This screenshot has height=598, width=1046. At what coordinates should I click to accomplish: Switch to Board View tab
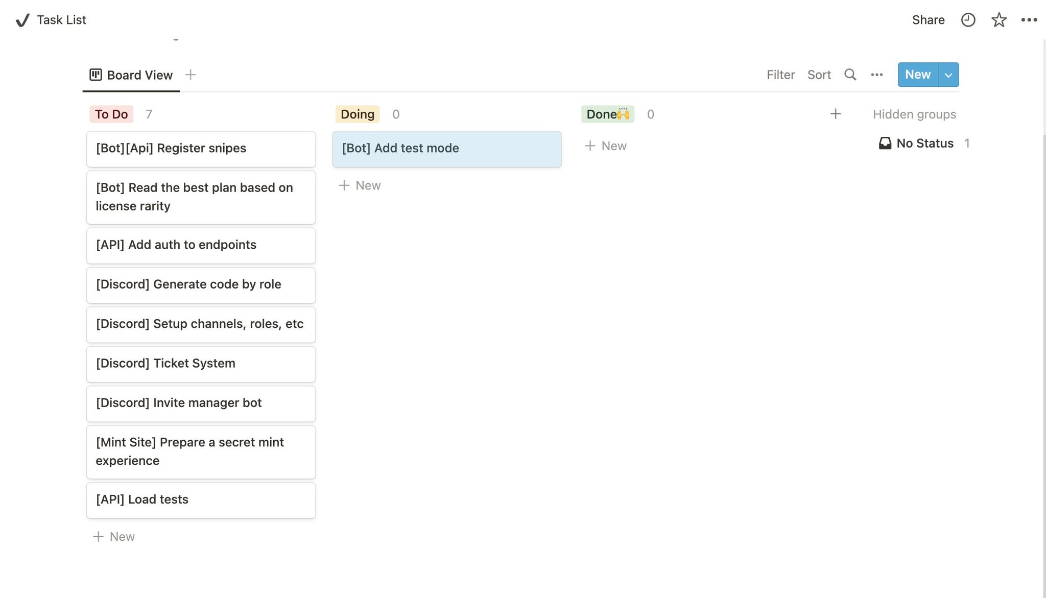coord(131,75)
